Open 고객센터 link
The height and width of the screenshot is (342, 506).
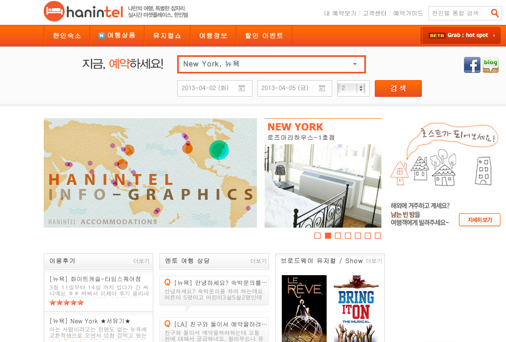click(374, 13)
